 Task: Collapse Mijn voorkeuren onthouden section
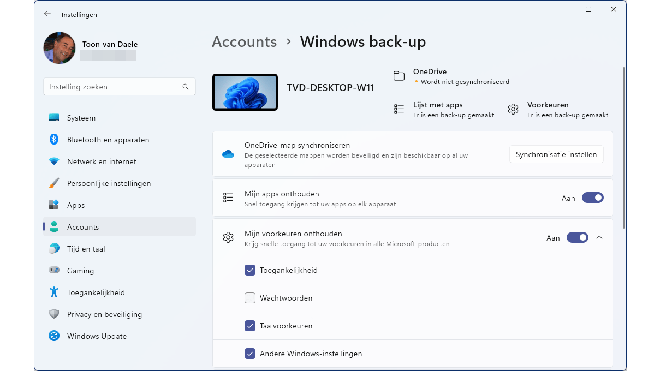click(x=599, y=238)
